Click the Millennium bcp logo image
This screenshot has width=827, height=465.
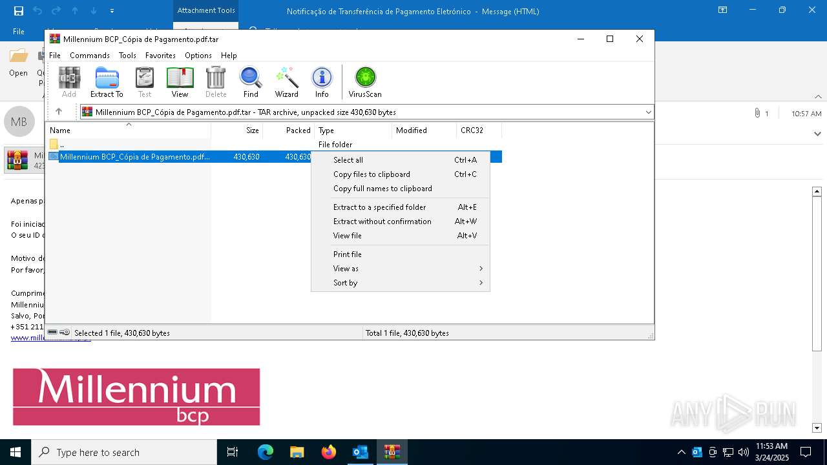click(136, 397)
